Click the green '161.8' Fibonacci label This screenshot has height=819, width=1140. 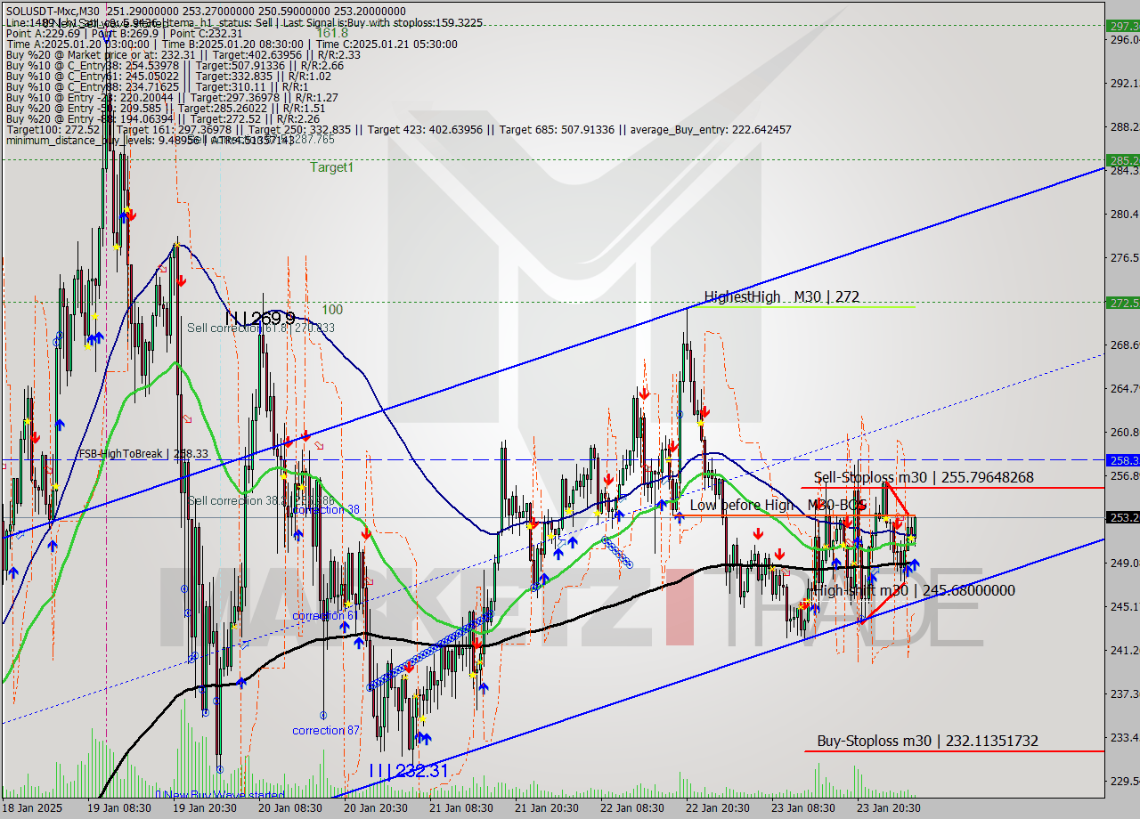(x=330, y=33)
